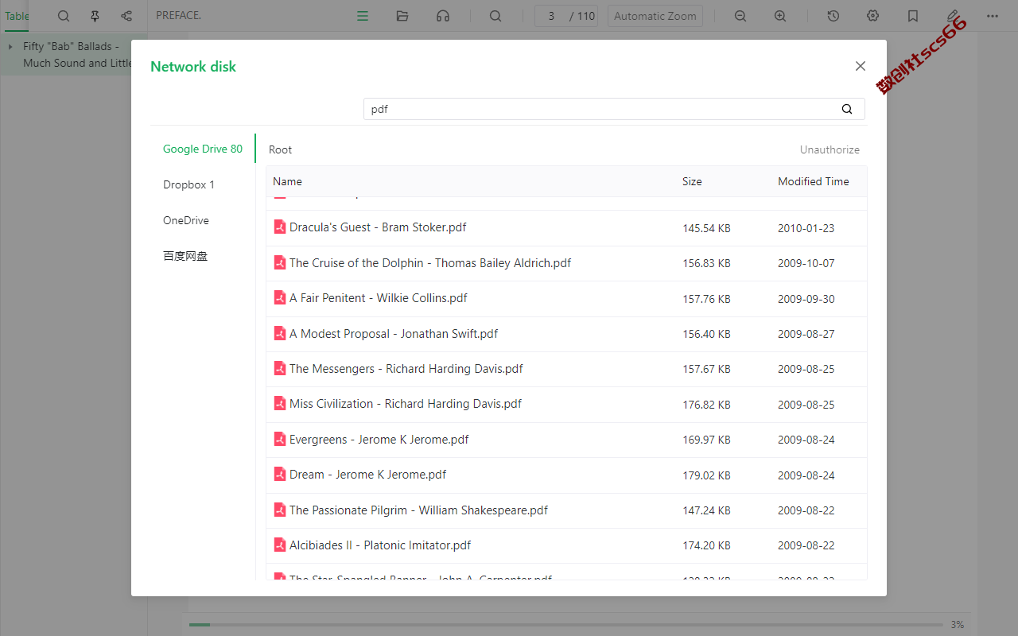Open Alcibiades II - Platonic Imitator.pdf
This screenshot has height=636, width=1018.
point(380,545)
